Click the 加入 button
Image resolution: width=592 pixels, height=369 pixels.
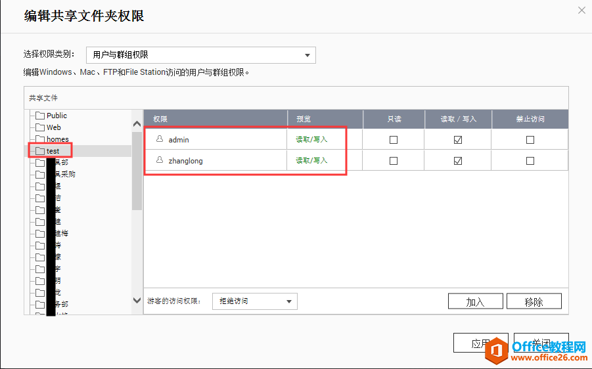point(475,301)
